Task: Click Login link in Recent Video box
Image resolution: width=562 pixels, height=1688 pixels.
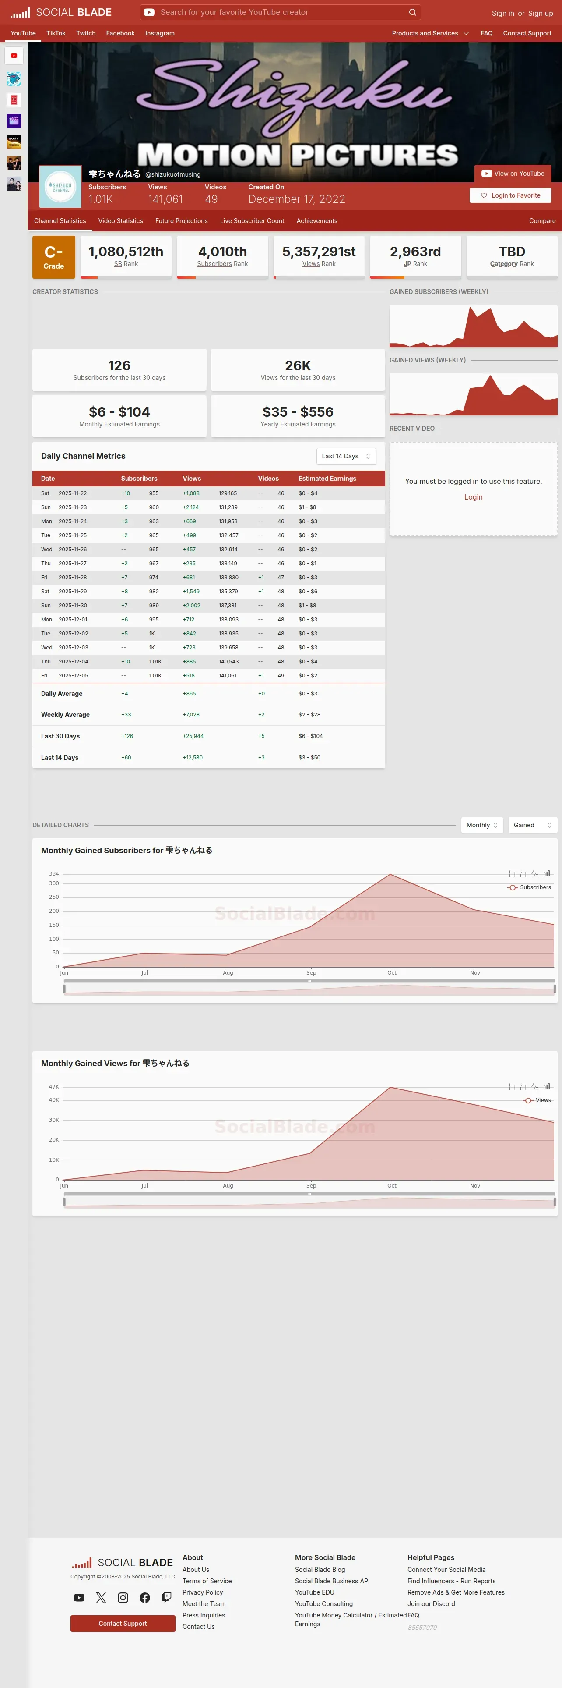Action: (473, 497)
